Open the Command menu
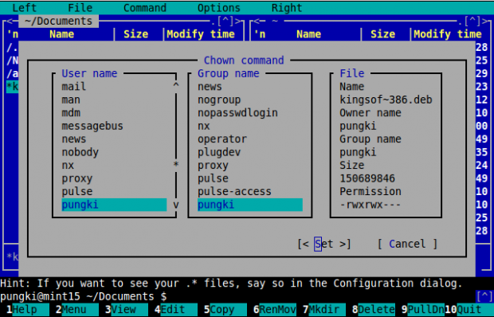Screen dimensions: 494x317 click(145, 8)
